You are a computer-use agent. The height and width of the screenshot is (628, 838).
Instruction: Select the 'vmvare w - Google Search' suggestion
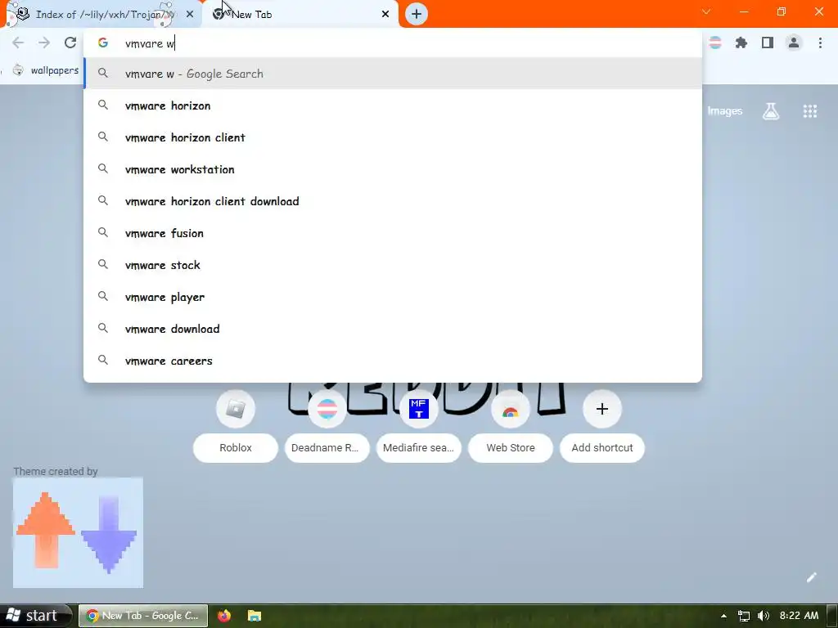pos(393,73)
